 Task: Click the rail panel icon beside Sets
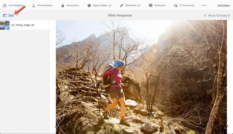coord(5,16)
